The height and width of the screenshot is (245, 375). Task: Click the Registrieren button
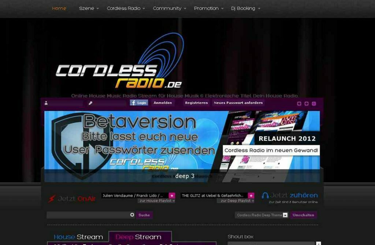click(x=196, y=103)
